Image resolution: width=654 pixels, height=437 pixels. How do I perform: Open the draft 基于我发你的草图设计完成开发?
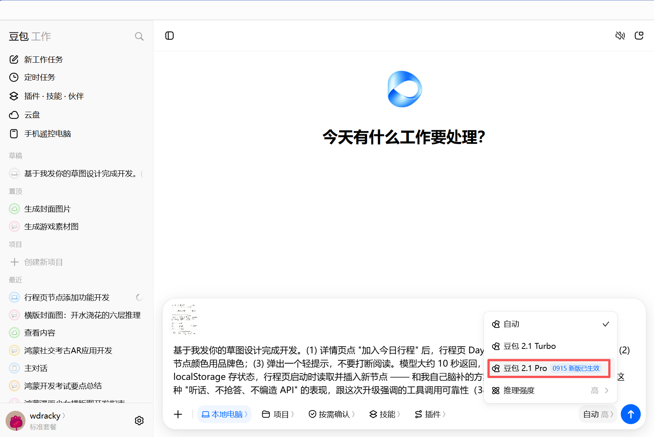[x=76, y=173]
